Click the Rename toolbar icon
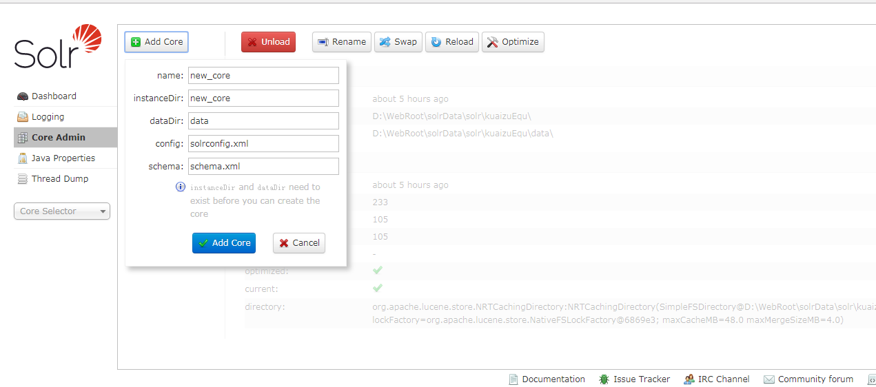The image size is (876, 387). [x=323, y=42]
